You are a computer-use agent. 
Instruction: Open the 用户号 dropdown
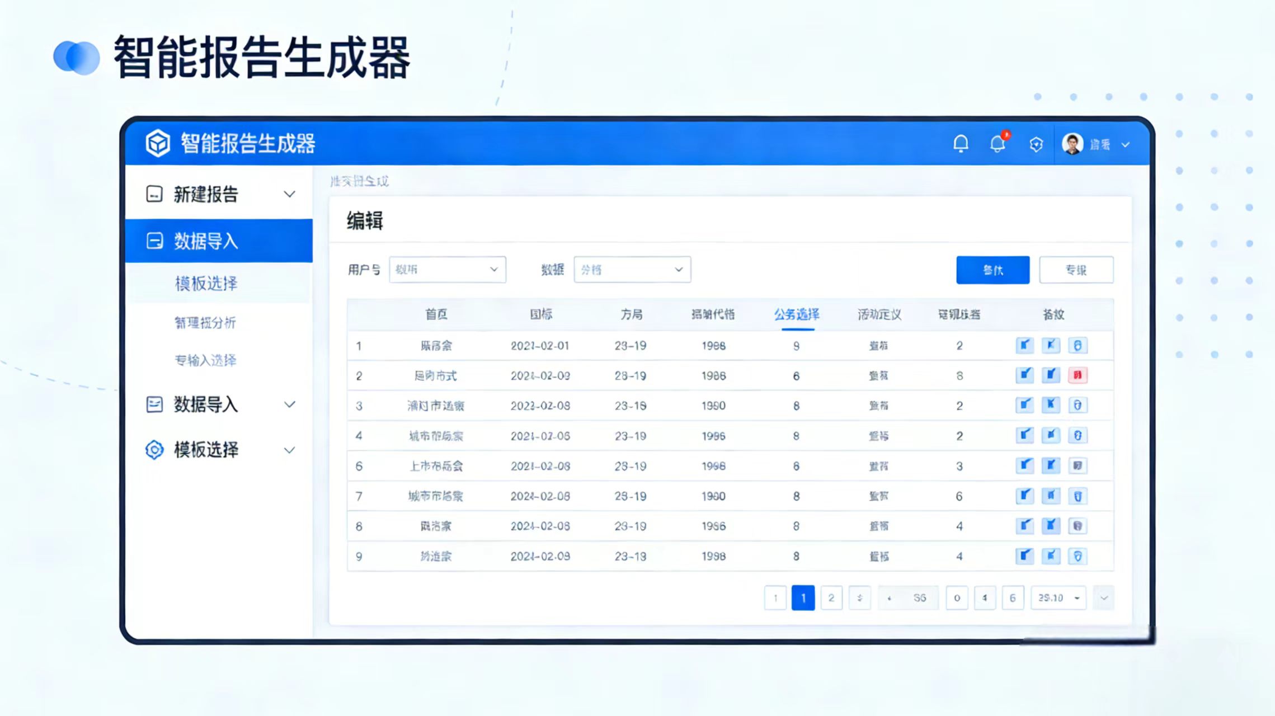click(448, 270)
